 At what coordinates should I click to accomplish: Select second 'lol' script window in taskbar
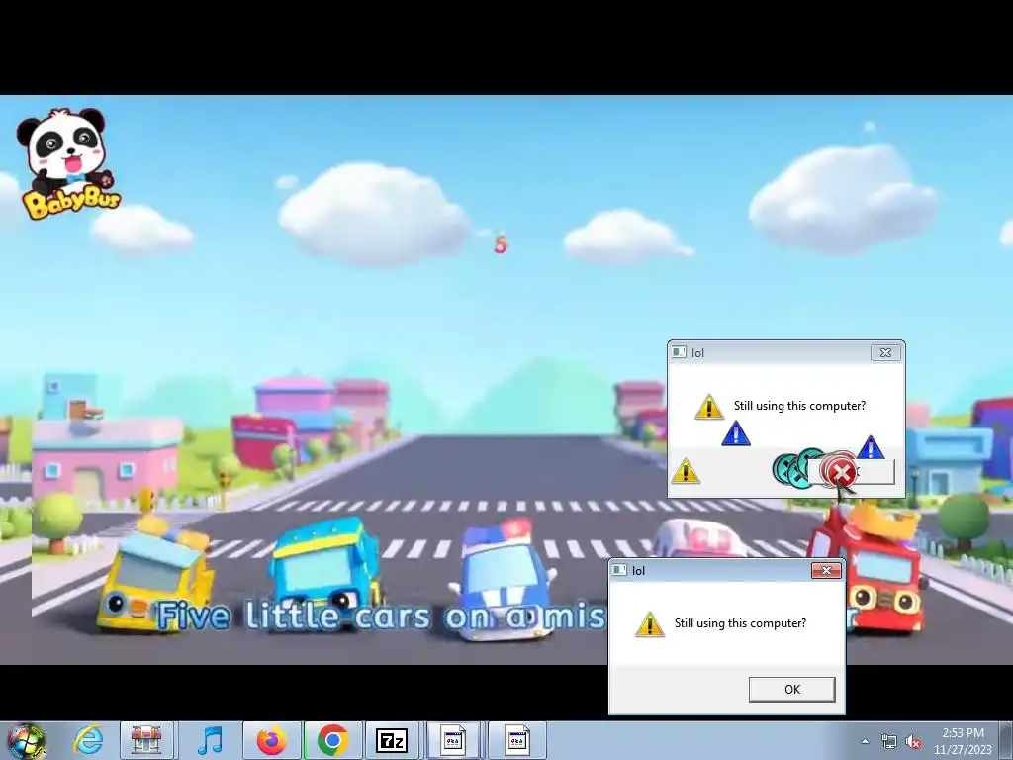(516, 740)
